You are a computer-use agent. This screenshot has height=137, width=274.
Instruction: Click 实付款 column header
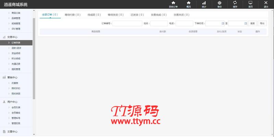pyautogui.click(x=162, y=31)
